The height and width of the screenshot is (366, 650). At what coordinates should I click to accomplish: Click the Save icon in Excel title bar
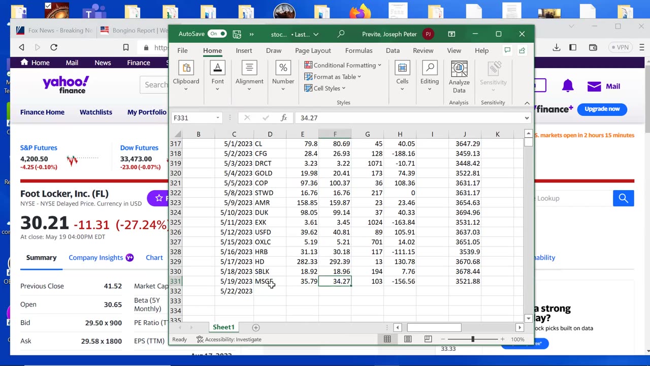(x=237, y=34)
